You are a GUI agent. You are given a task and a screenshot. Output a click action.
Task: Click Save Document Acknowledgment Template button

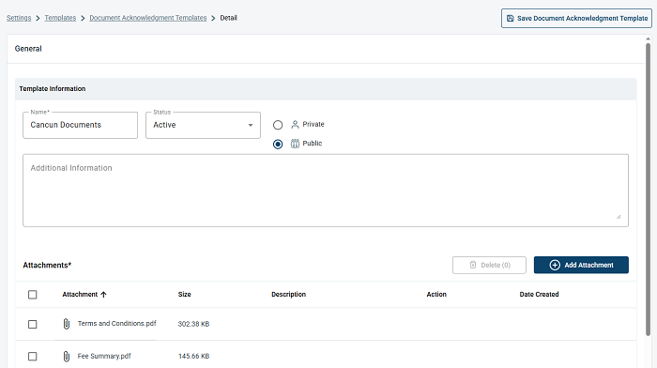point(576,19)
